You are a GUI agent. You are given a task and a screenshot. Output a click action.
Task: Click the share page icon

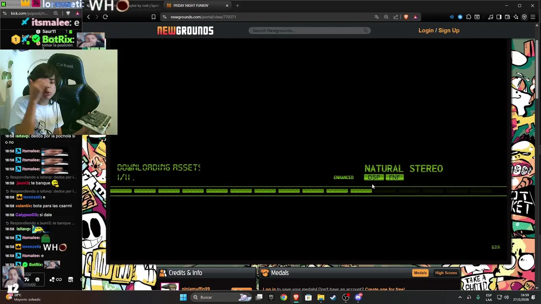coord(396,17)
